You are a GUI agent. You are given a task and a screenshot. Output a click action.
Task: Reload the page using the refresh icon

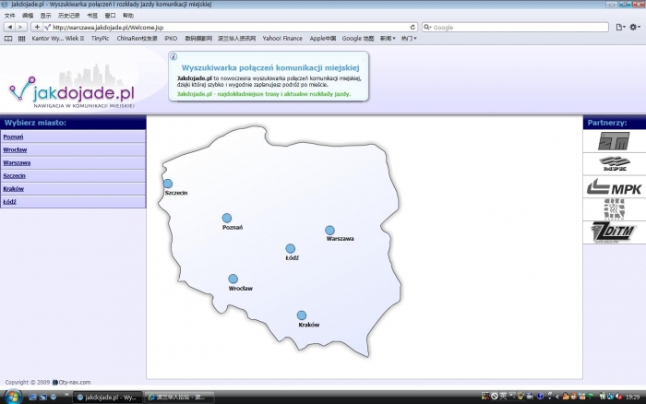click(413, 27)
